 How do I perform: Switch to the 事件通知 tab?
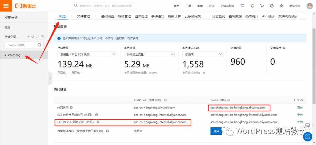[158, 16]
